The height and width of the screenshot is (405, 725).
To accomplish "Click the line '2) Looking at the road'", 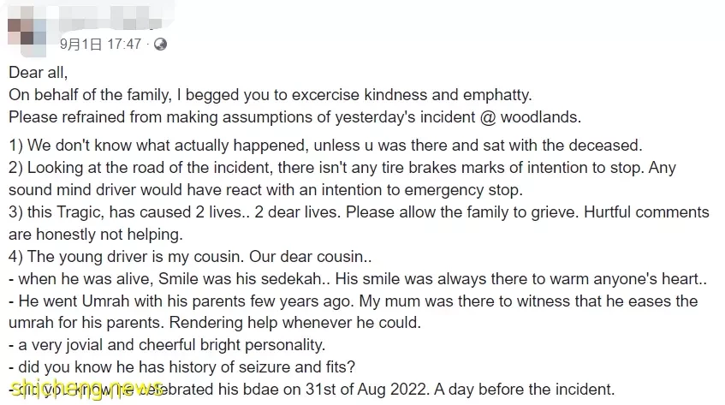I will 342,167.
